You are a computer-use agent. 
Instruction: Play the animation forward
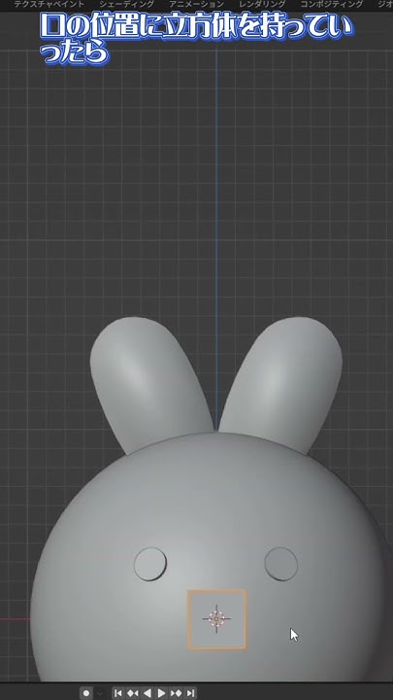pyautogui.click(x=161, y=693)
